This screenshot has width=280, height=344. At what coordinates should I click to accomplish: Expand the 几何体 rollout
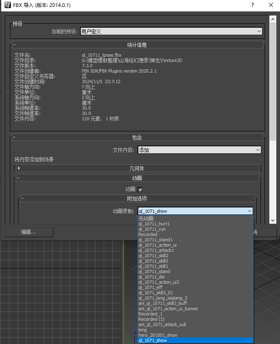coord(138,168)
